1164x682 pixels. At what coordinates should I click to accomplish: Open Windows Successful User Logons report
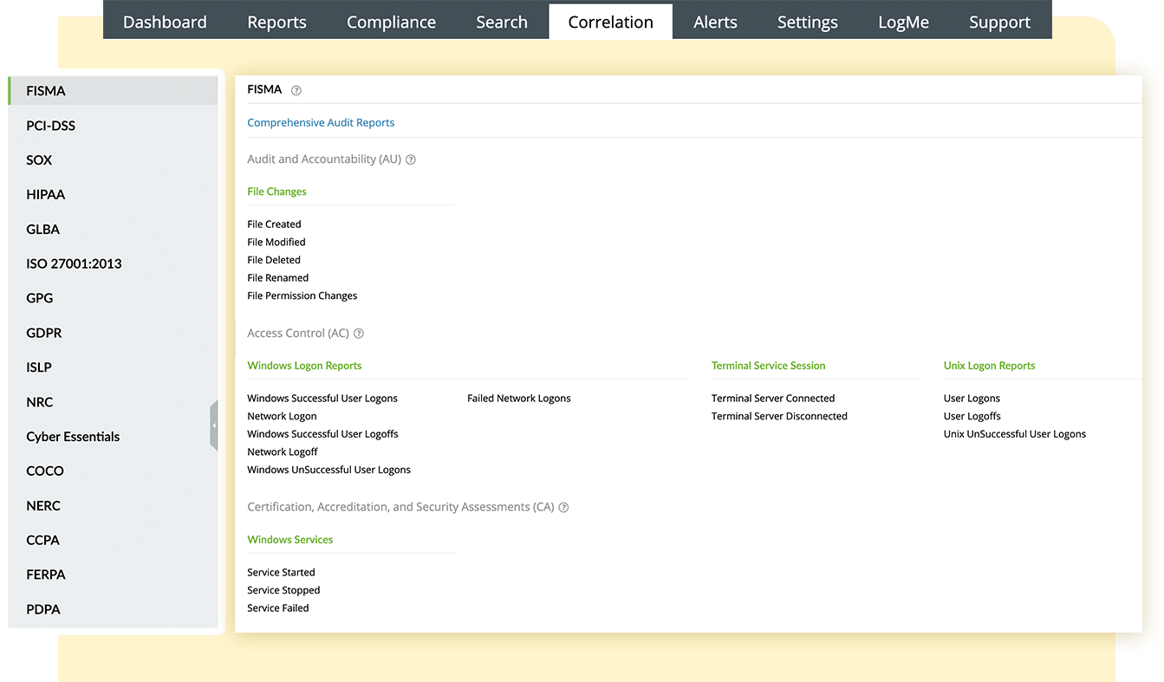(322, 399)
